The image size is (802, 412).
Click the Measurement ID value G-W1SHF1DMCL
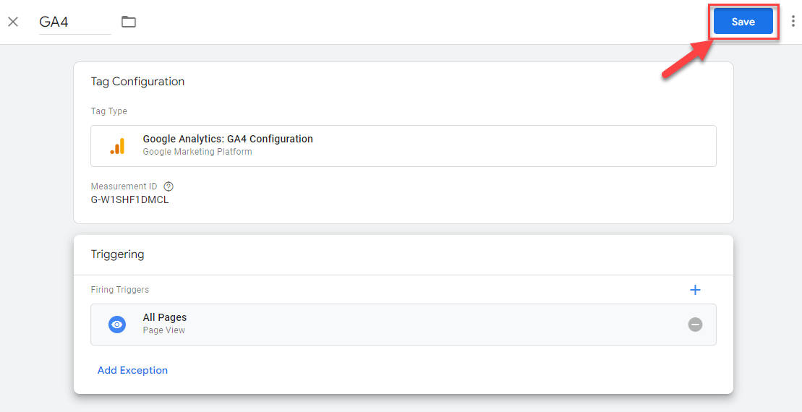point(130,200)
